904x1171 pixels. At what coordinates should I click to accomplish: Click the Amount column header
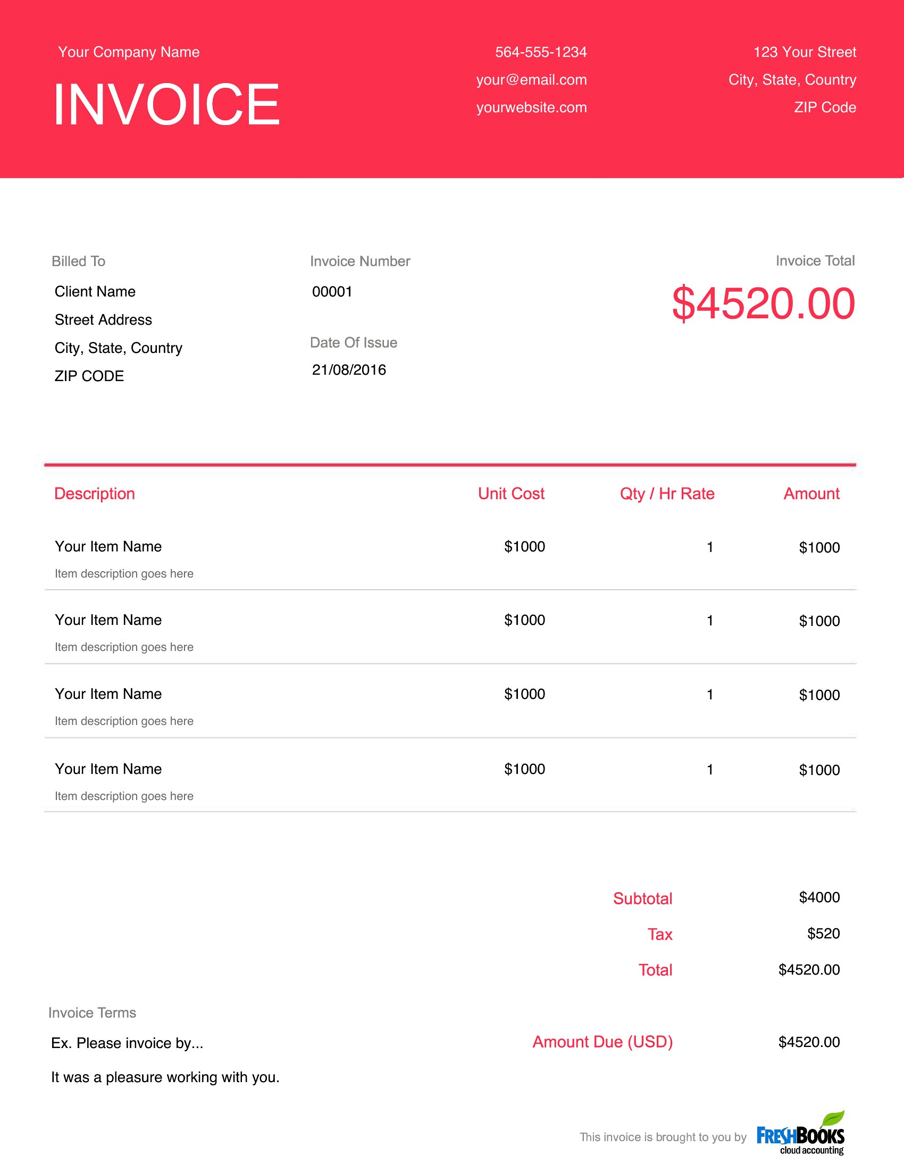(811, 493)
